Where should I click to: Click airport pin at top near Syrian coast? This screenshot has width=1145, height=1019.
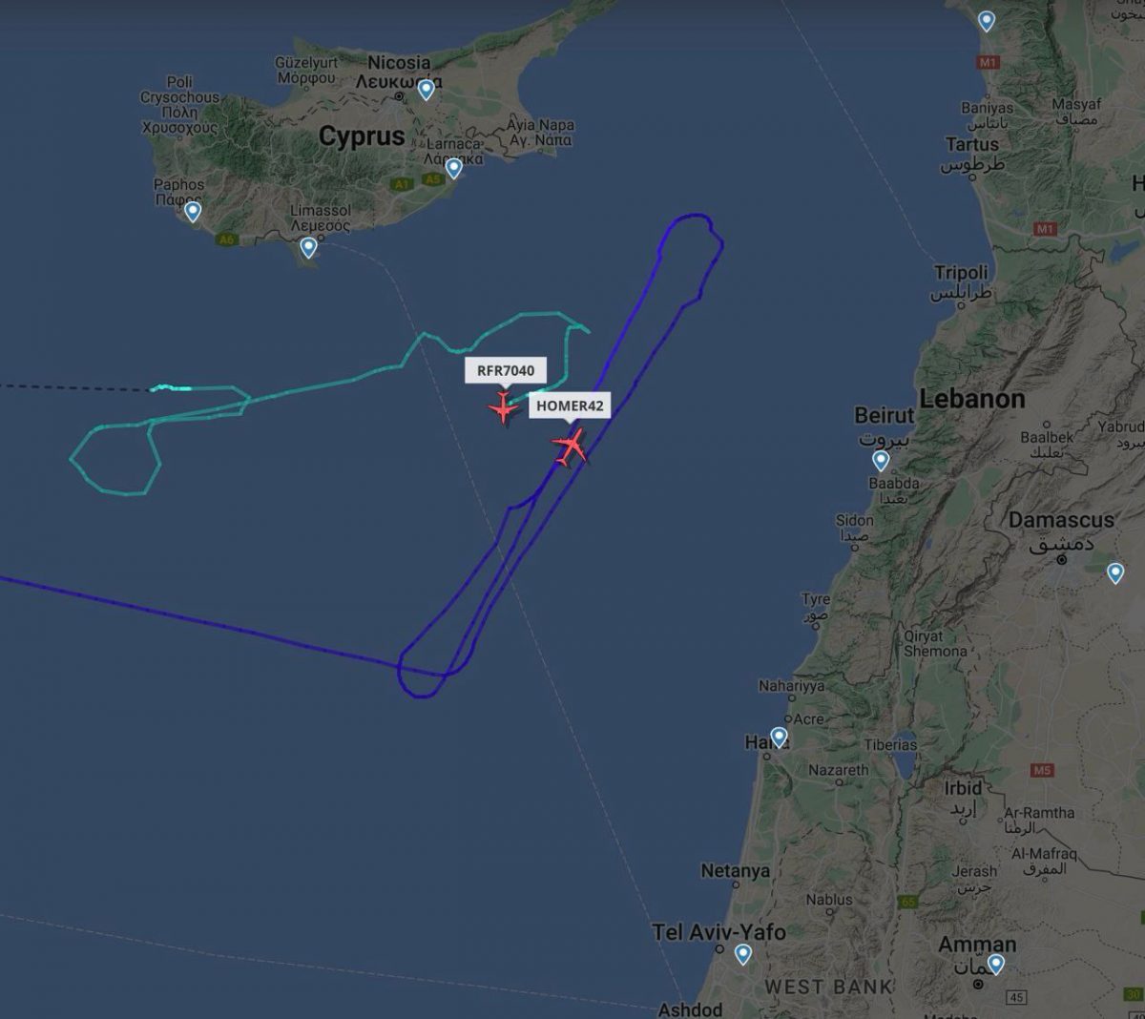tap(987, 20)
